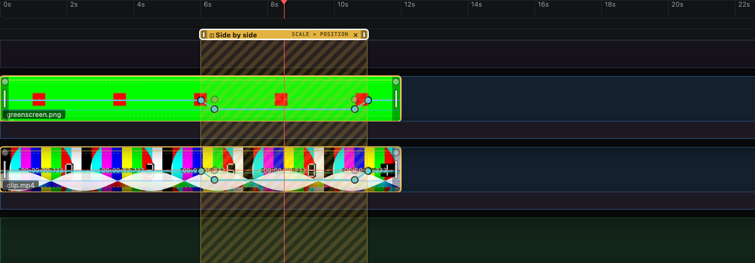The height and width of the screenshot is (263, 755).
Task: Grab the right handle of Side by side bar
Action: pyautogui.click(x=364, y=34)
